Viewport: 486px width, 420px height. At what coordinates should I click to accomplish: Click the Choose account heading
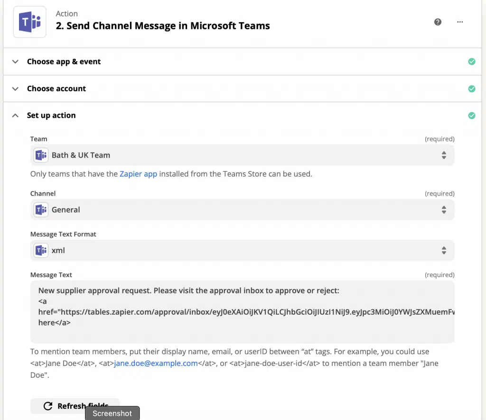coord(56,89)
